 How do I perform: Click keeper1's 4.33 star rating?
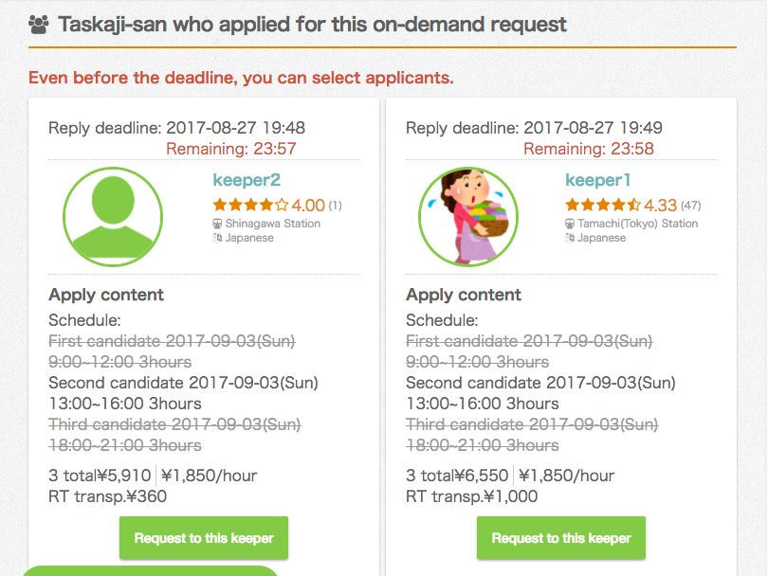tap(621, 205)
